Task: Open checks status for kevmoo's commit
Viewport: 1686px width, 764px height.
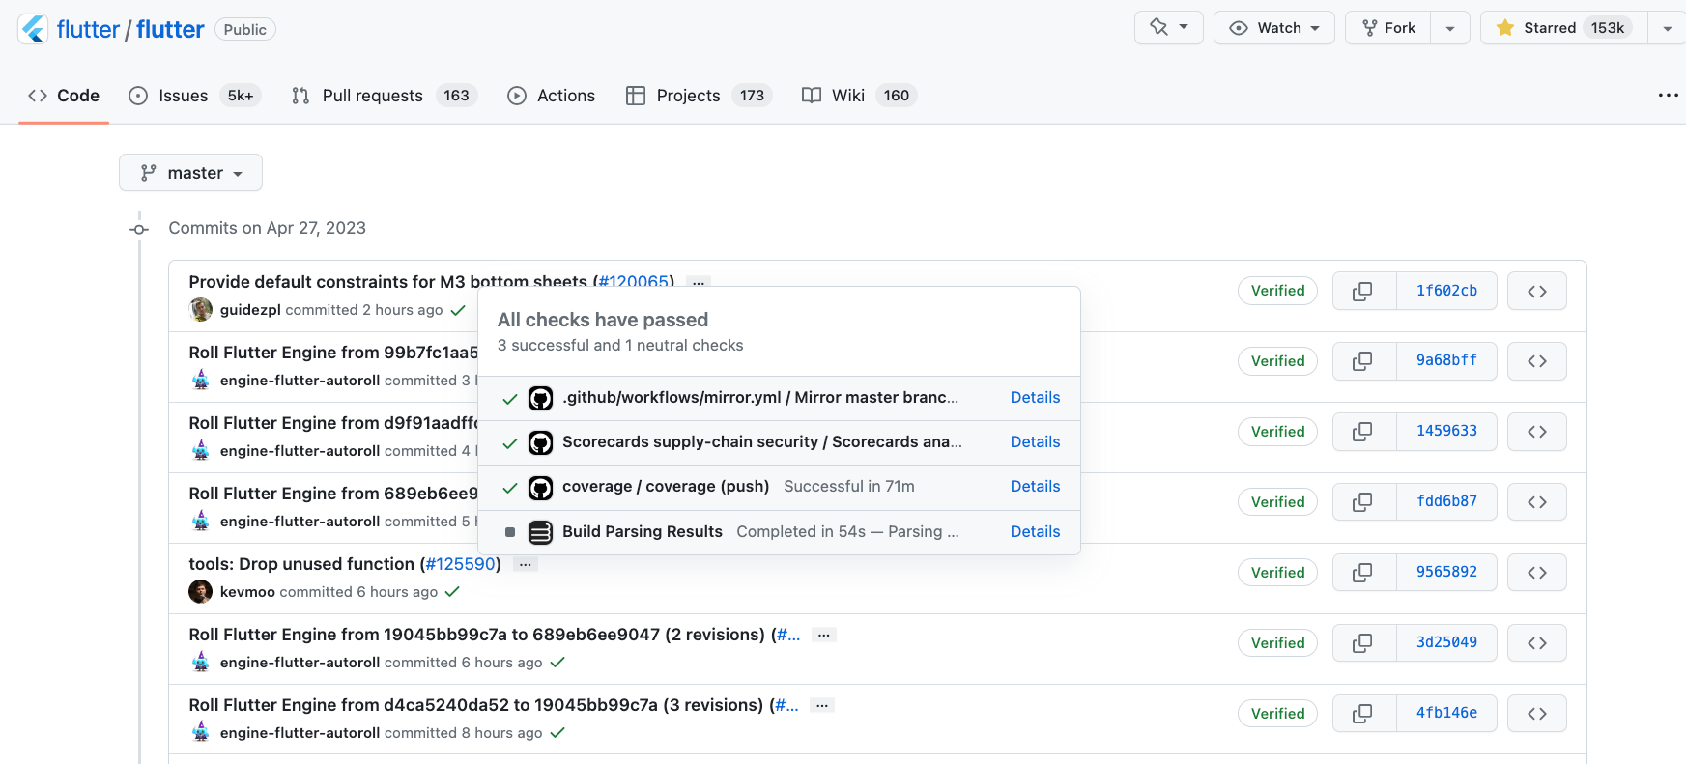Action: point(452,592)
